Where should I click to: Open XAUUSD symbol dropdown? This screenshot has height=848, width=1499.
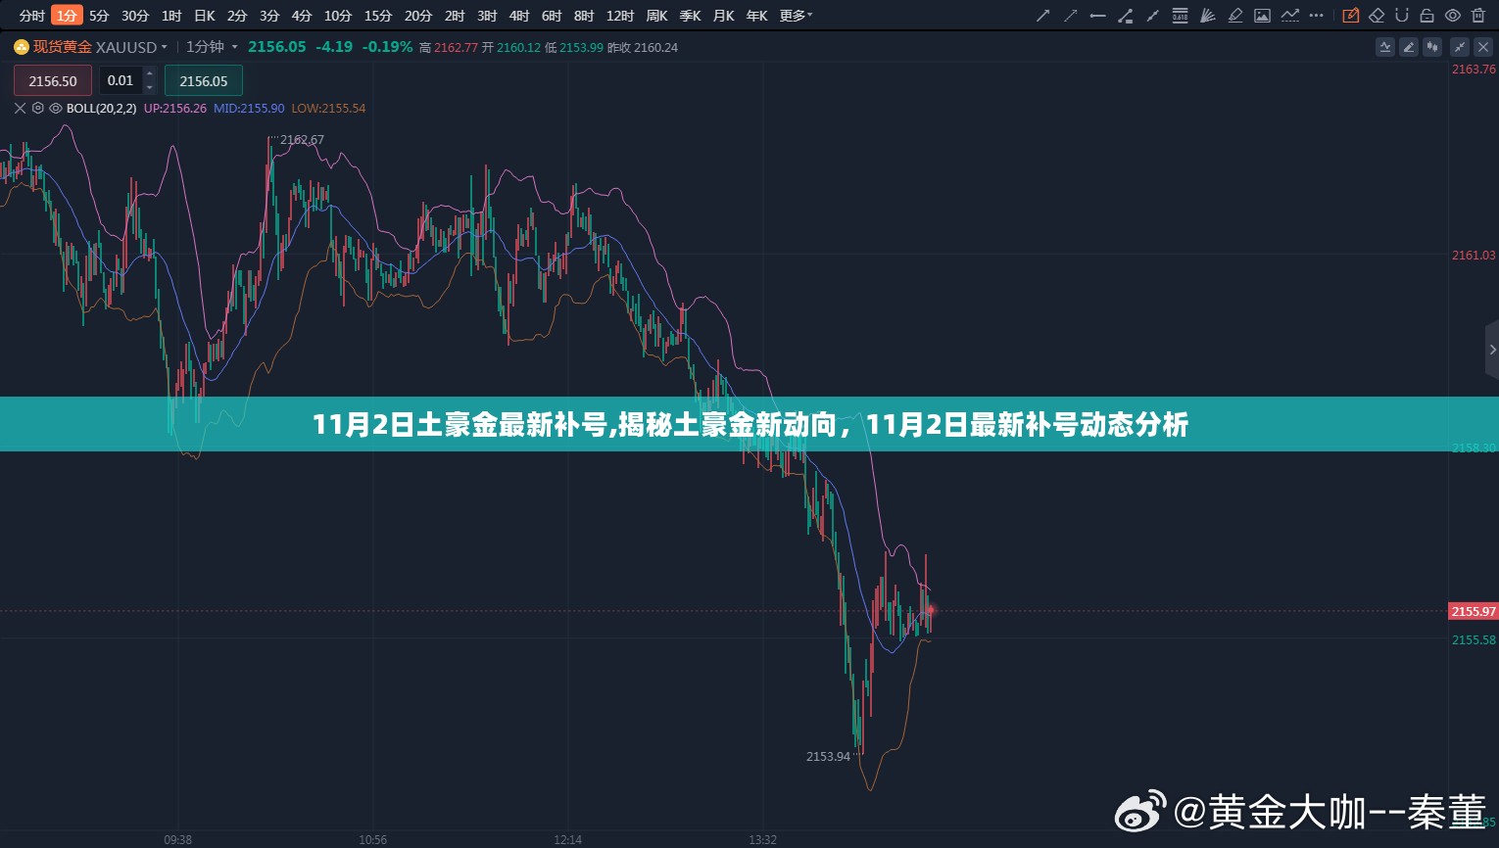coord(164,47)
